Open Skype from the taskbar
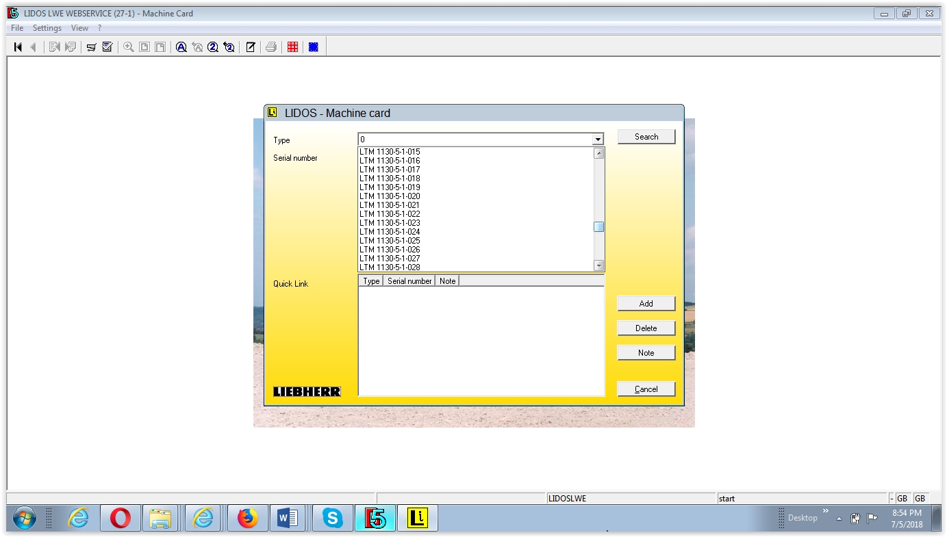 pos(333,519)
